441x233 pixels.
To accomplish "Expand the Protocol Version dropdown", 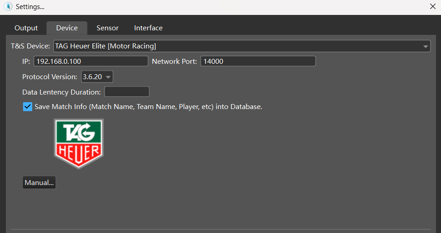I will coord(97,77).
